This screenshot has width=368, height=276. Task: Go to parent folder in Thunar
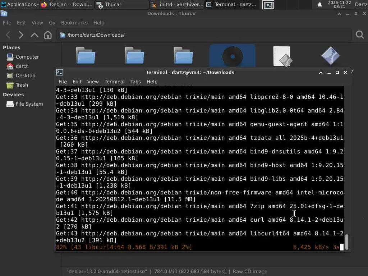tap(34, 35)
